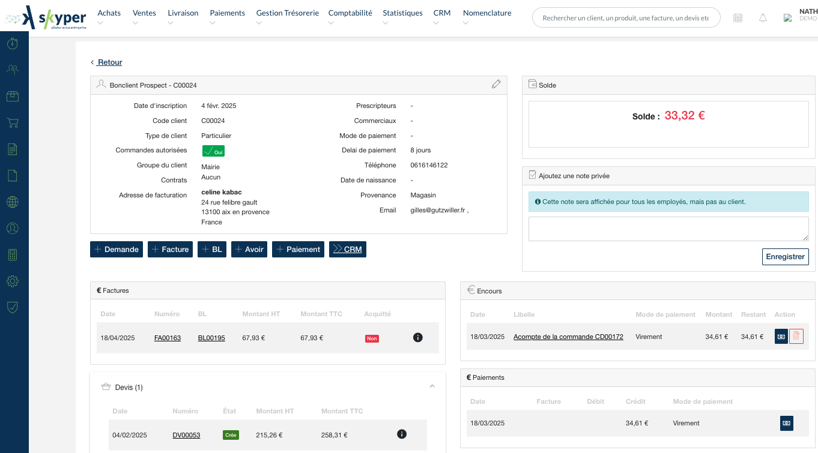This screenshot has width=818, height=453.
Task: Click the private note text area
Action: [x=668, y=229]
